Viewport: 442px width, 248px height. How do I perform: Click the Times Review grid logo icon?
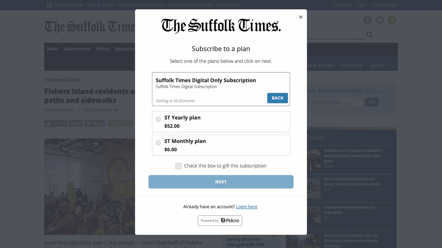point(49,5)
